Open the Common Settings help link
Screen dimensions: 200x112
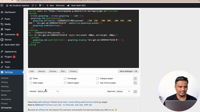pyautogui.click(x=93, y=102)
